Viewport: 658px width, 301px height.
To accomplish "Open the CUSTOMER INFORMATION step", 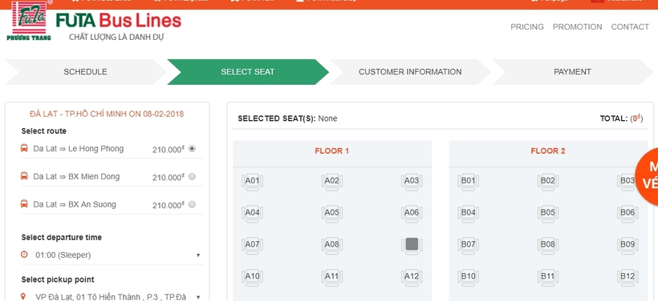I will coord(410,72).
